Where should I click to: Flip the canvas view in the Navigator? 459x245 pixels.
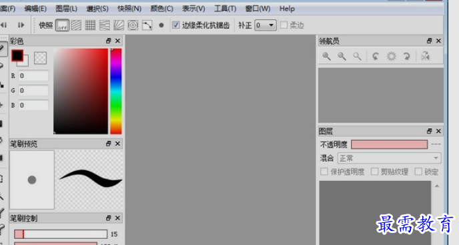(425, 55)
